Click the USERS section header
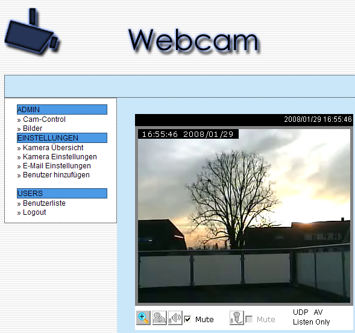 pos(62,194)
